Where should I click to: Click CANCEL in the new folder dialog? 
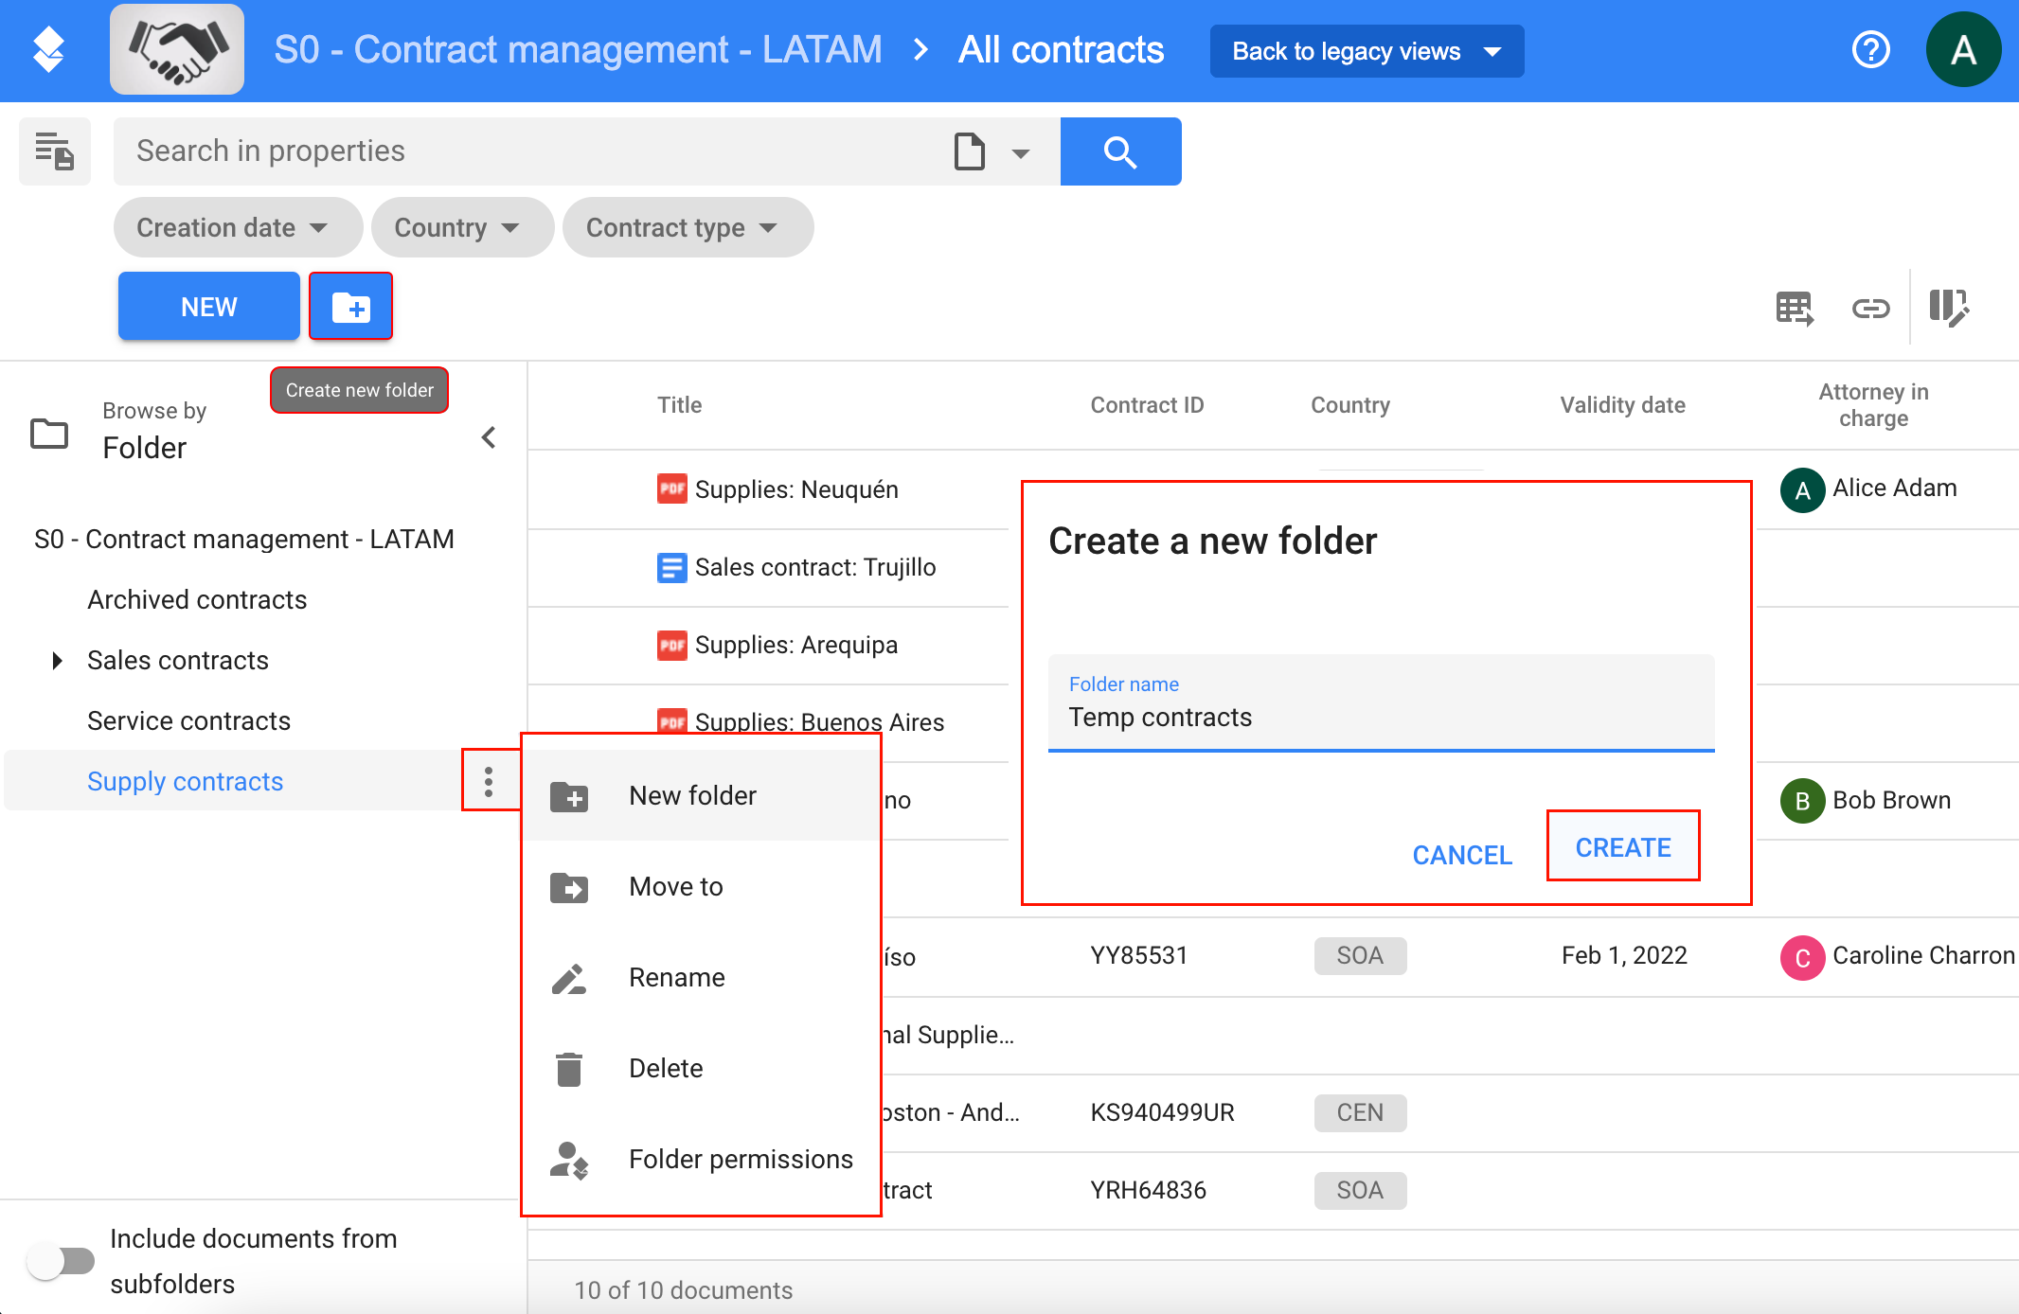tap(1461, 855)
